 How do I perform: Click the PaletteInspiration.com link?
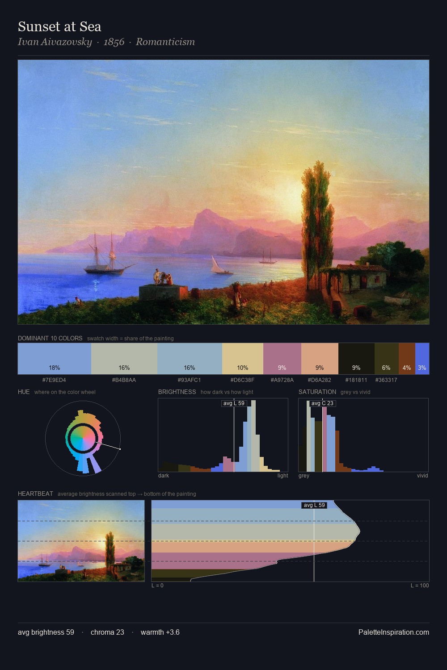tap(394, 632)
